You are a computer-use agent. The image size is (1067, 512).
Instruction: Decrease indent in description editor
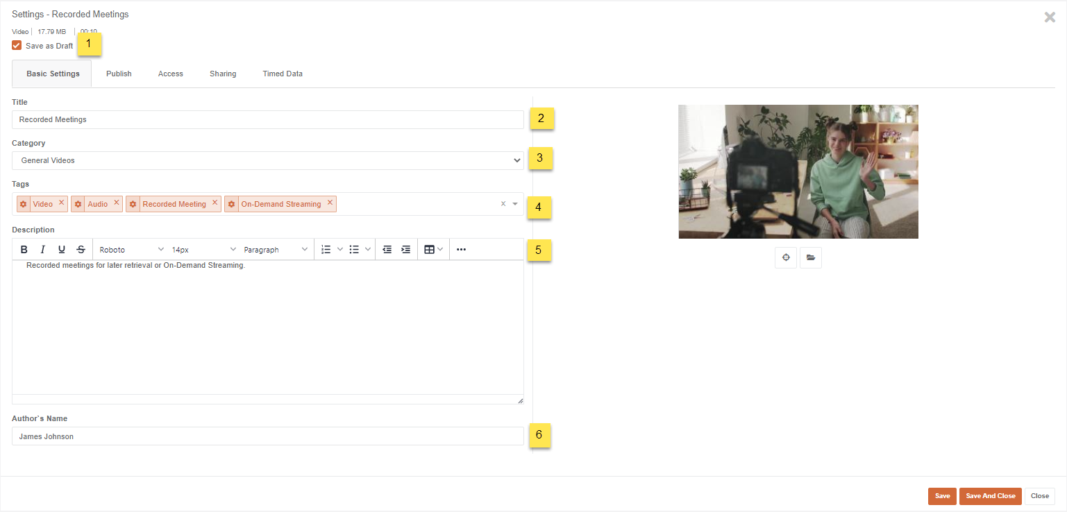click(x=387, y=250)
